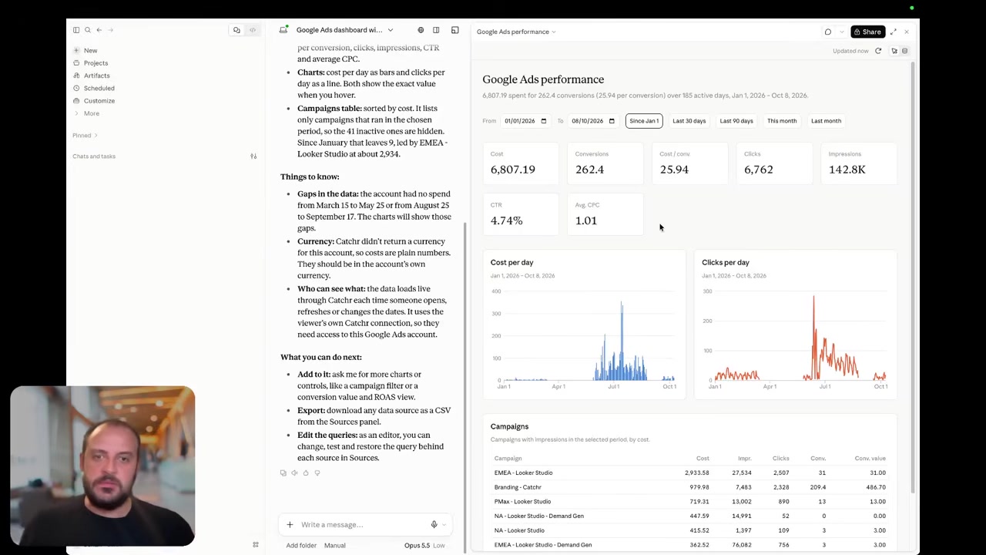This screenshot has width=986, height=555.
Task: Select the Last 30 days range
Action: point(689,121)
